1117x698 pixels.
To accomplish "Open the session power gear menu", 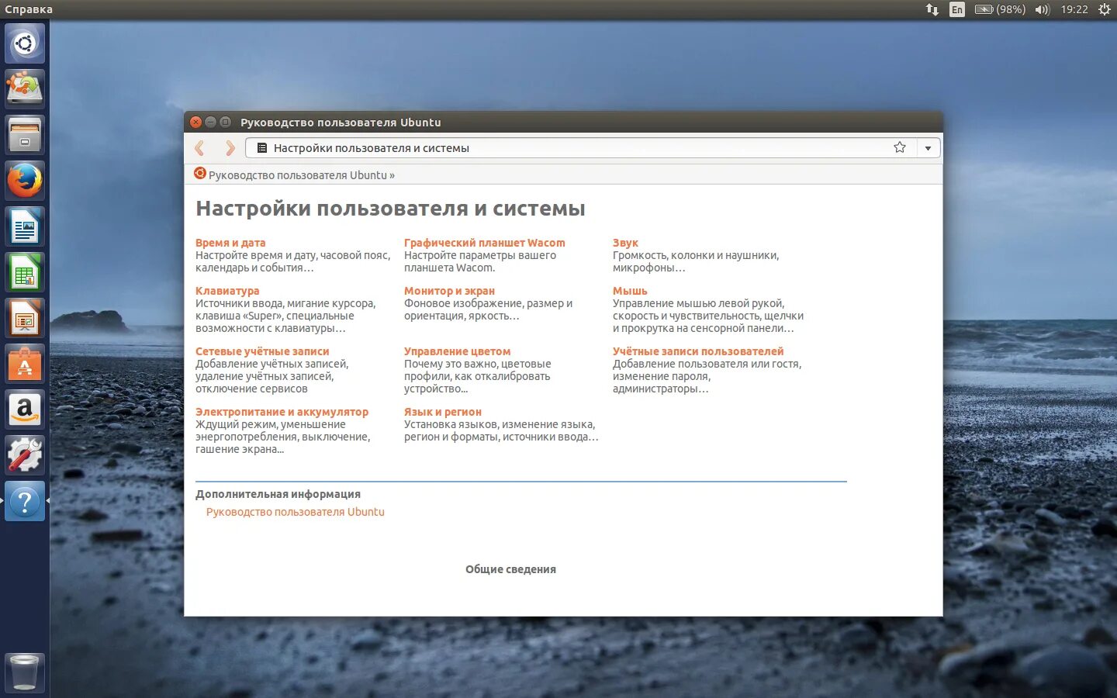I will pyautogui.click(x=1104, y=9).
